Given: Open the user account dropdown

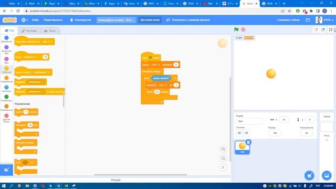Looking at the screenshot, I should coord(325,20).
